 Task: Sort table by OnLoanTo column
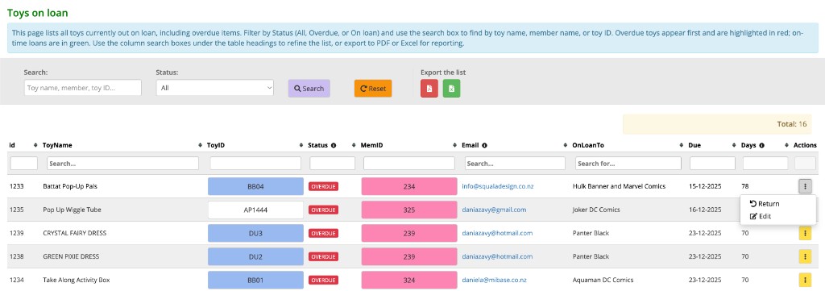[x=682, y=145]
